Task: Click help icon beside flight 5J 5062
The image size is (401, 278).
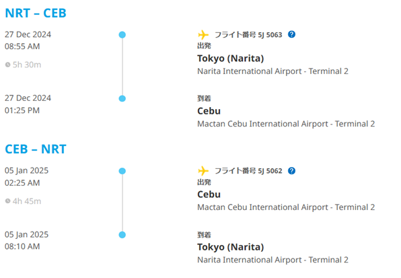Action: tap(291, 170)
